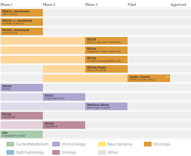Open the RG6078 + atezolizumab link
Screen dimensions: 191x156
[16, 11]
